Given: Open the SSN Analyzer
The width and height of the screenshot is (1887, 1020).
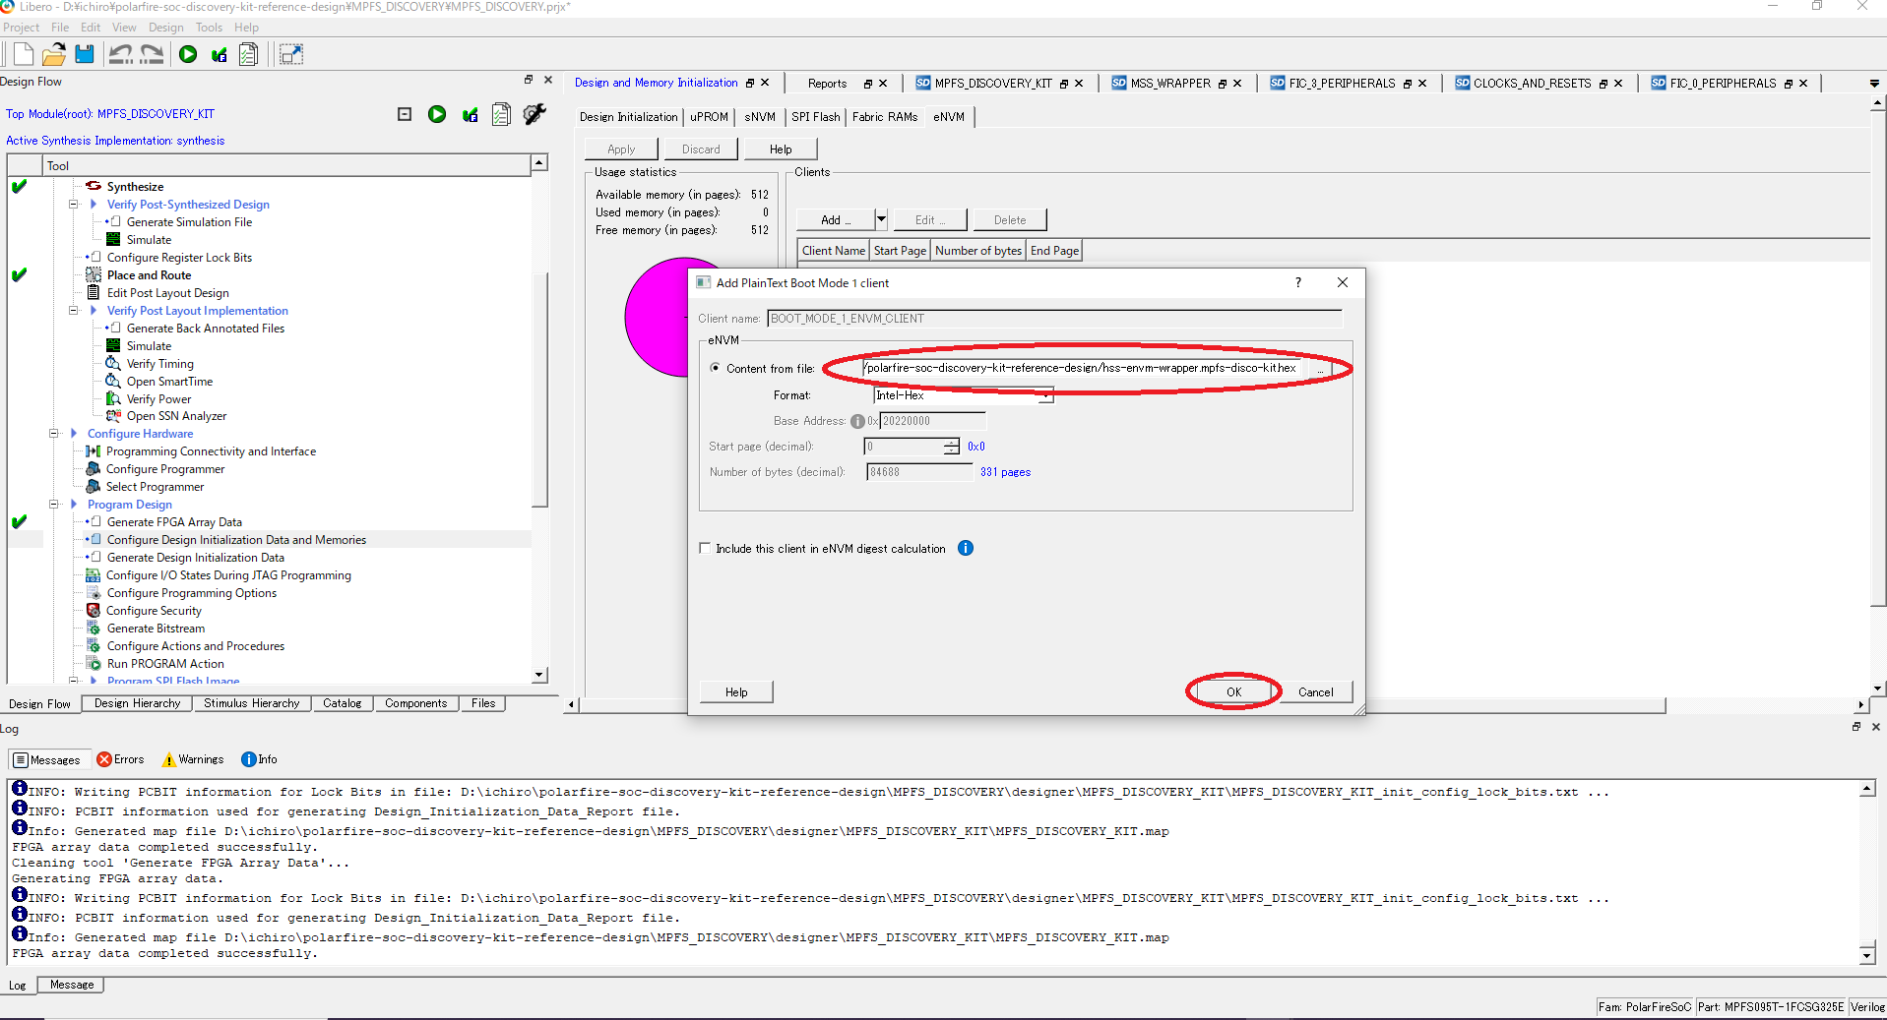Looking at the screenshot, I should 177,415.
